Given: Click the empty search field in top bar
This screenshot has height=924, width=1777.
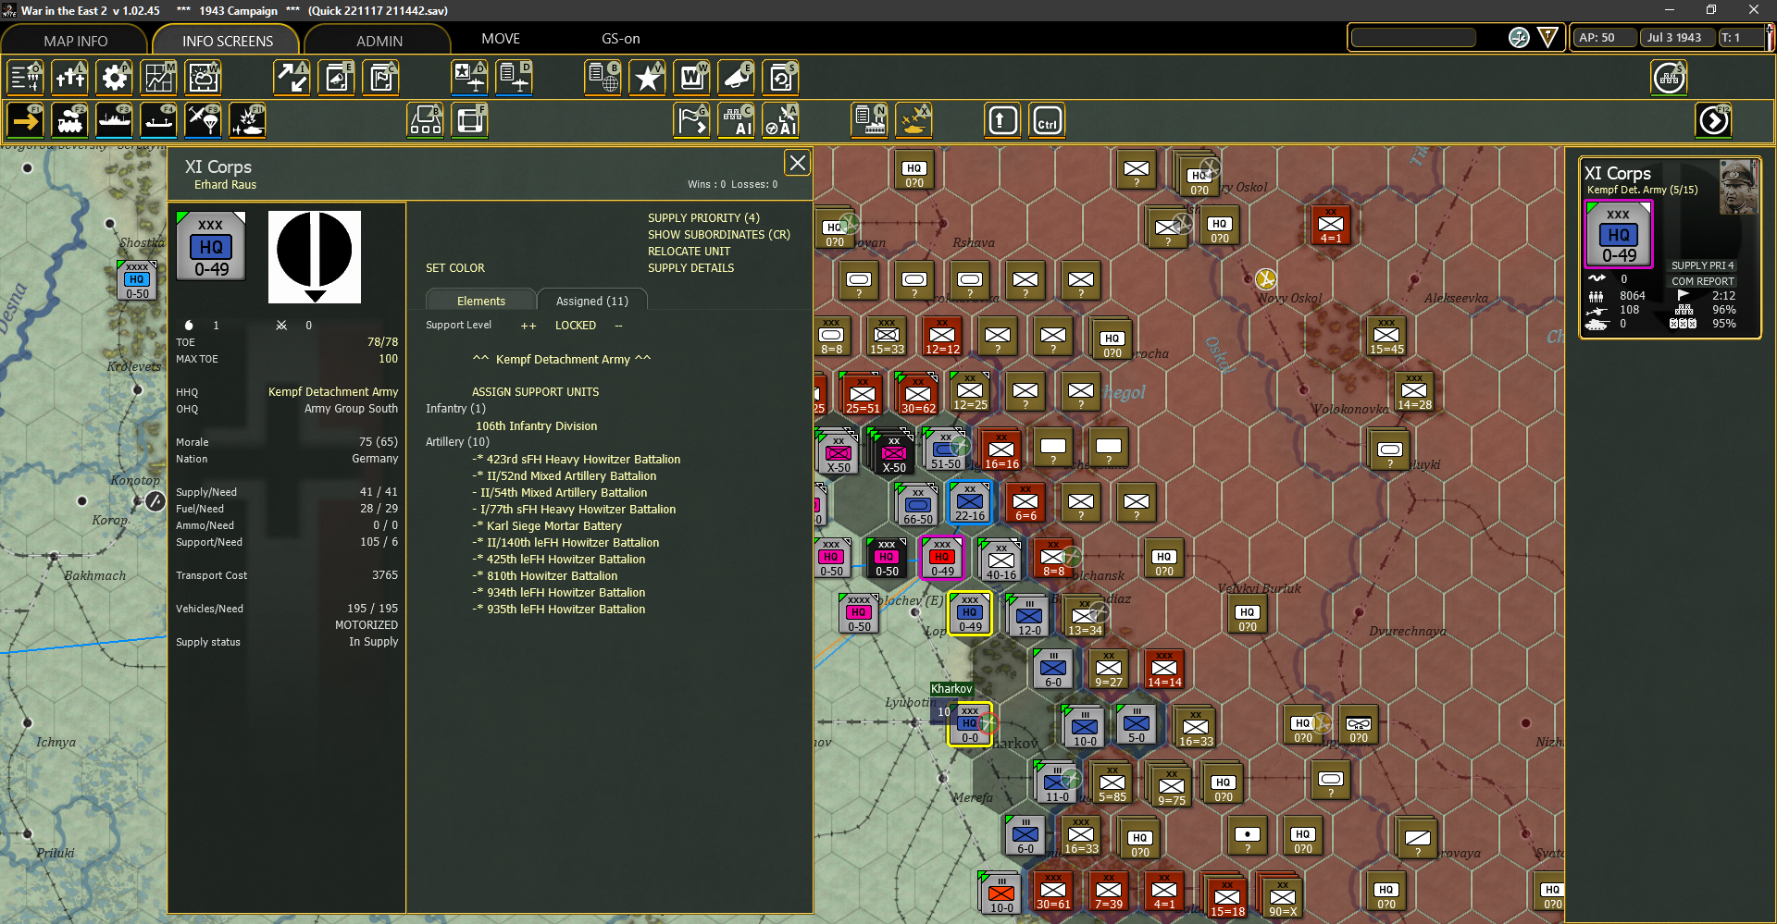Looking at the screenshot, I should pyautogui.click(x=1413, y=38).
